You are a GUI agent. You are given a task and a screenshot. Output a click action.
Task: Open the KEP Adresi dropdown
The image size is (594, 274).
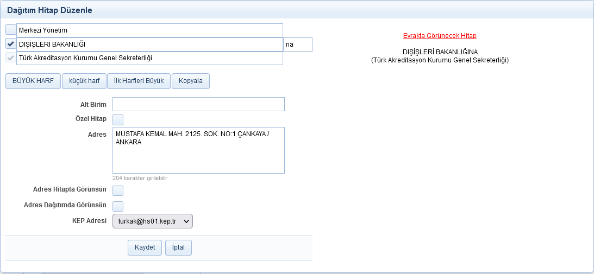(153, 221)
